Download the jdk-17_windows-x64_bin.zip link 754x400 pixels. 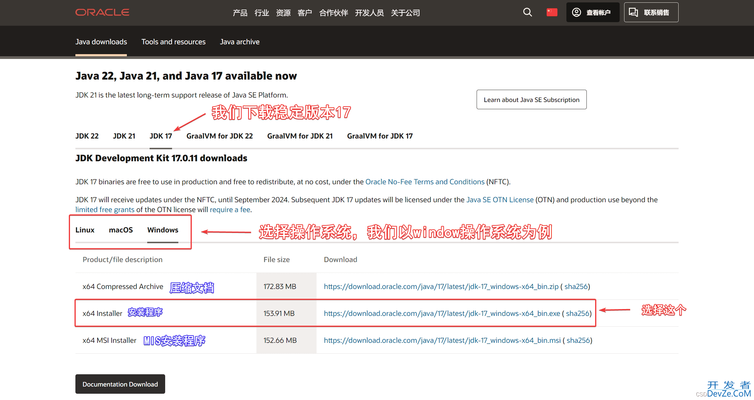click(x=441, y=287)
